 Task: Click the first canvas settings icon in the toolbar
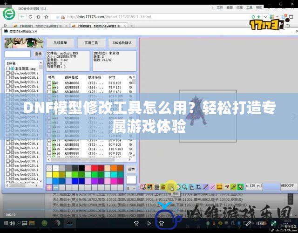[x=143, y=187]
